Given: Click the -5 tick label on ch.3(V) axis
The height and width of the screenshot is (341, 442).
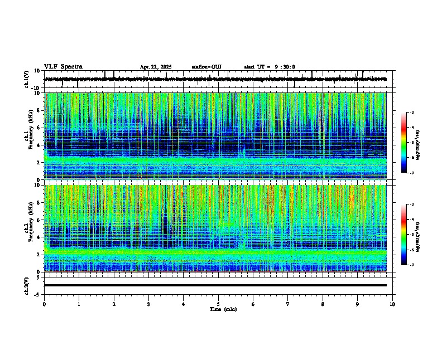Looking at the screenshot, I should click(x=37, y=295).
